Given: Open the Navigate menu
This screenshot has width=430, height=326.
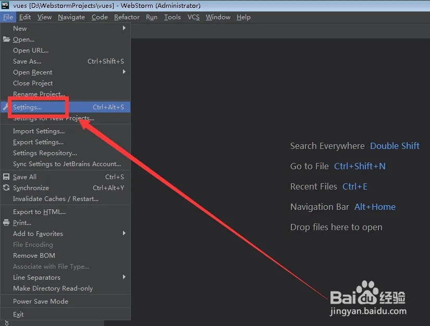Looking at the screenshot, I should tap(71, 17).
